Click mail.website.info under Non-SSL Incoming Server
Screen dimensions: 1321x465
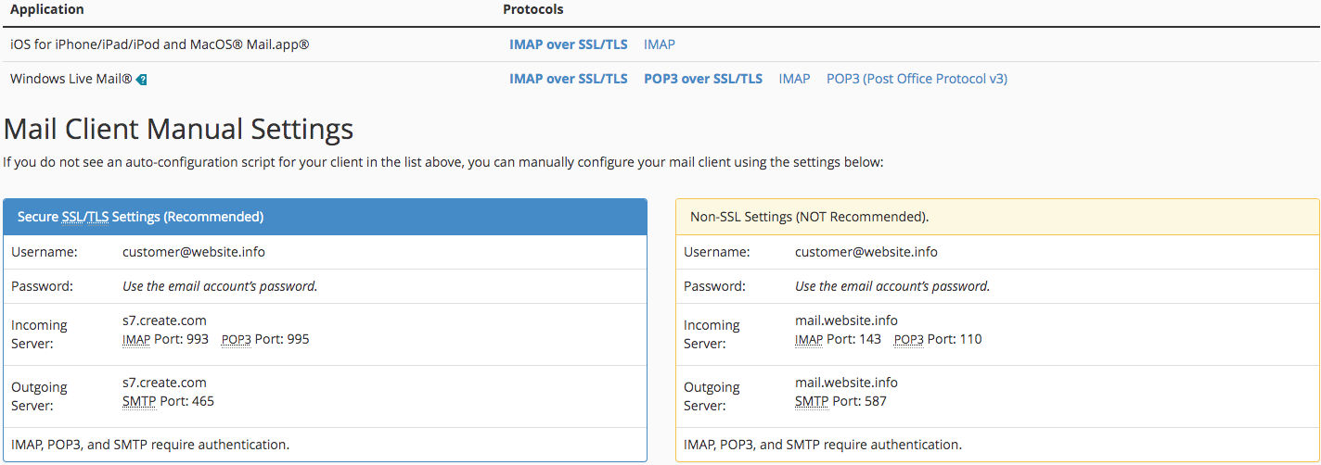click(x=846, y=320)
